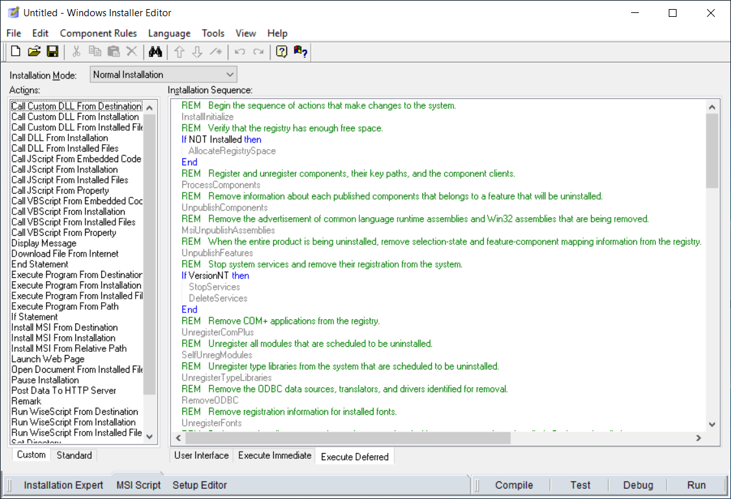Go to the Installation Expert view
Screen dimensions: 731x499
coord(64,485)
